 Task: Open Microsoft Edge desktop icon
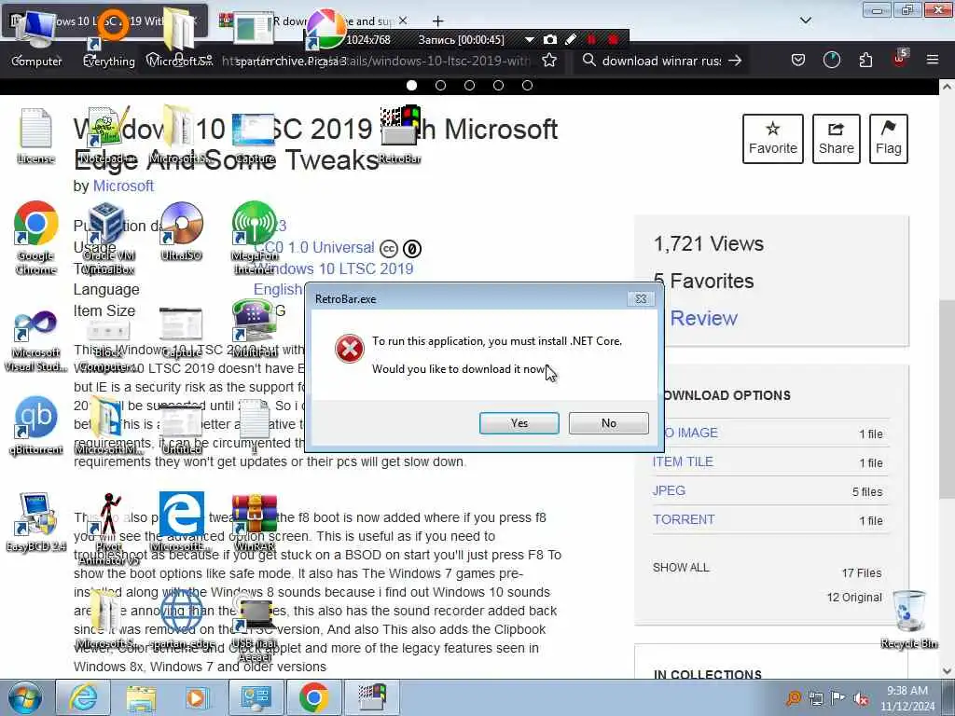tap(182, 522)
